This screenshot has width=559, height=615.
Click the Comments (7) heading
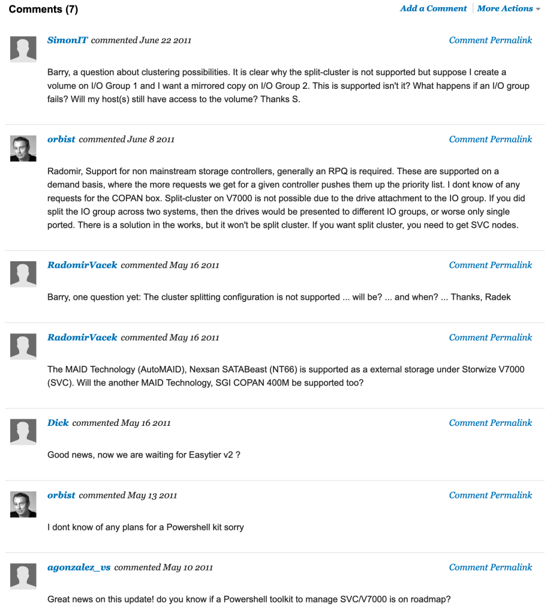point(43,10)
